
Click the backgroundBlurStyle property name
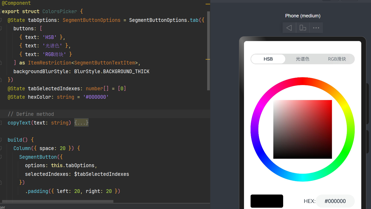41,71
